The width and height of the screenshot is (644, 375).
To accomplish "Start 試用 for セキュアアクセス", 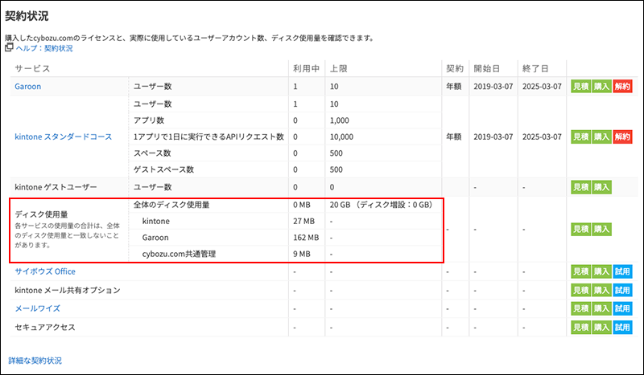I will [622, 328].
